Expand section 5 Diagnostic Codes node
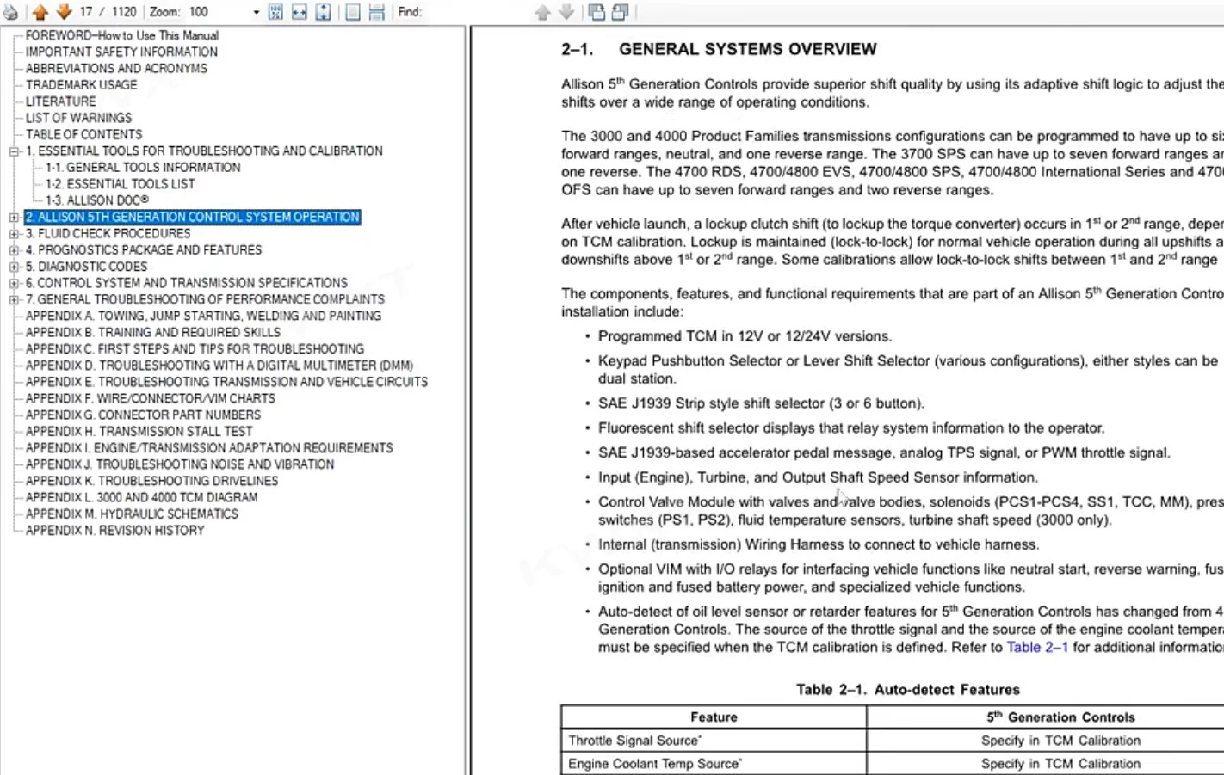The width and height of the screenshot is (1224, 775). pyautogui.click(x=14, y=267)
